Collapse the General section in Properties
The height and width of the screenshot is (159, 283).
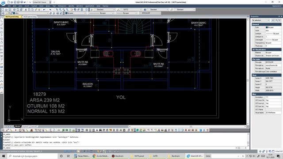pos(266,24)
